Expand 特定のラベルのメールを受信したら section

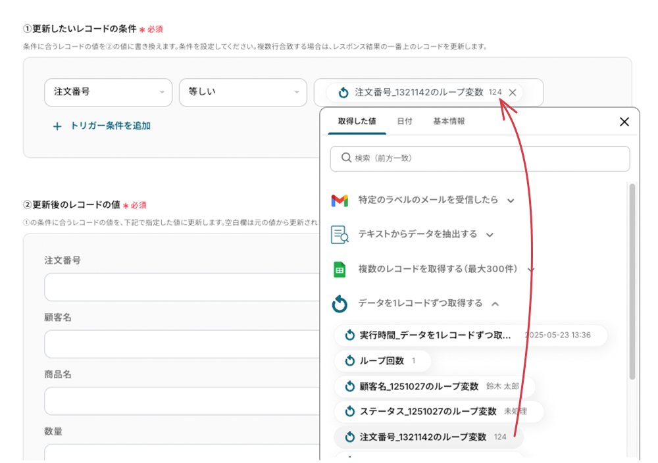pos(511,200)
